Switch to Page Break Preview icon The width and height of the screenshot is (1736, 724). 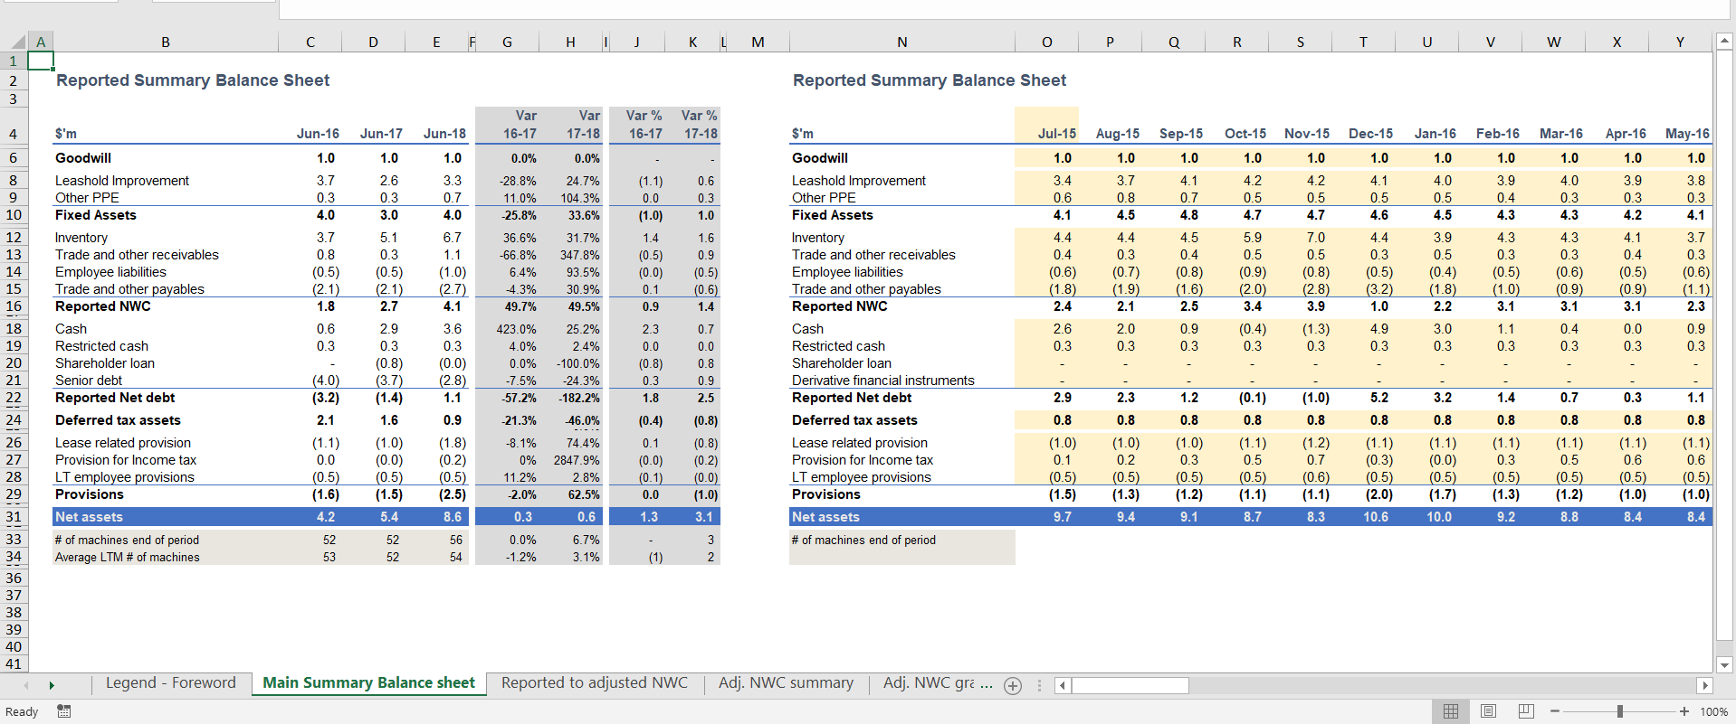(x=1526, y=711)
